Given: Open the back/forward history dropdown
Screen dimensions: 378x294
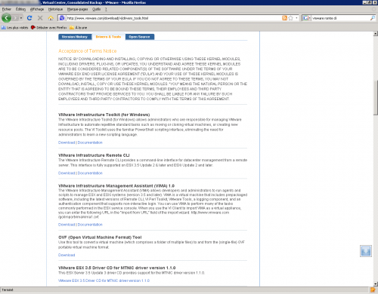Looking at the screenshot, I should (x=21, y=18).
